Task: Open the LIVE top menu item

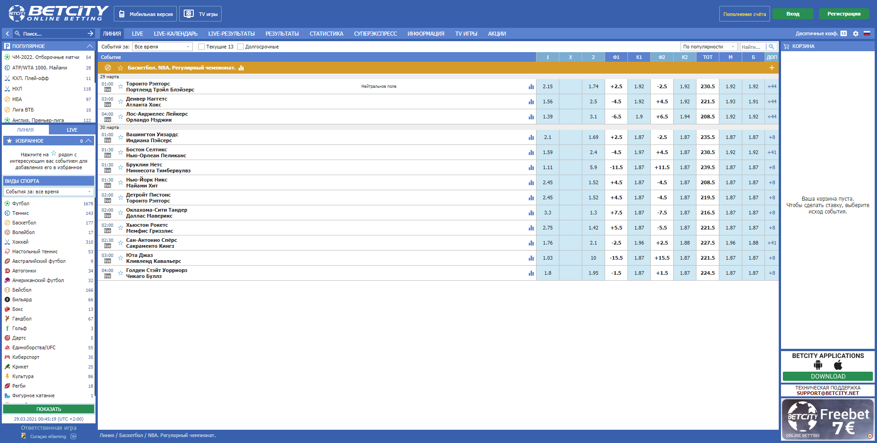Action: point(138,33)
